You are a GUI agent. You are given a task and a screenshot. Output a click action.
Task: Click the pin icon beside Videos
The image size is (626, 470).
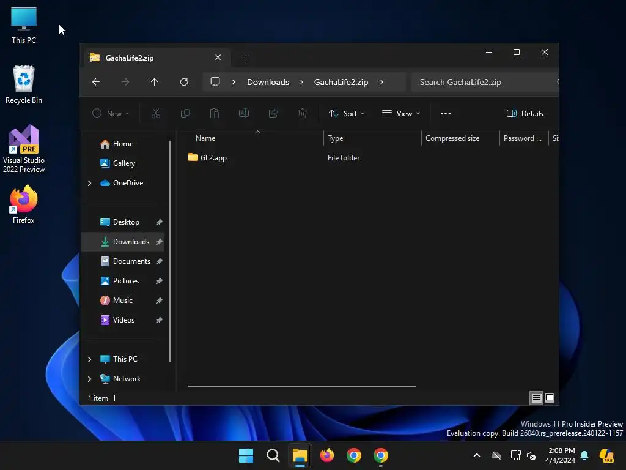tap(160, 320)
